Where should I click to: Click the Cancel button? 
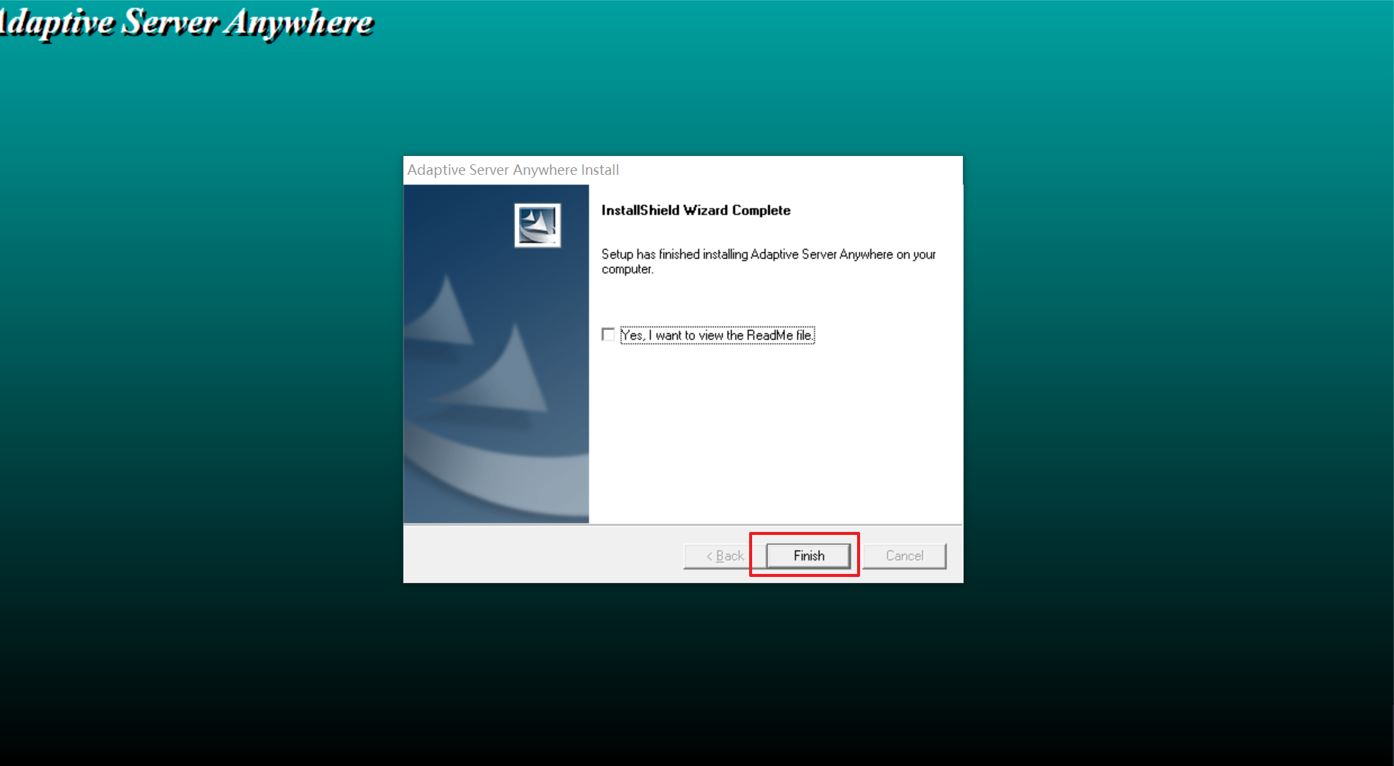904,556
